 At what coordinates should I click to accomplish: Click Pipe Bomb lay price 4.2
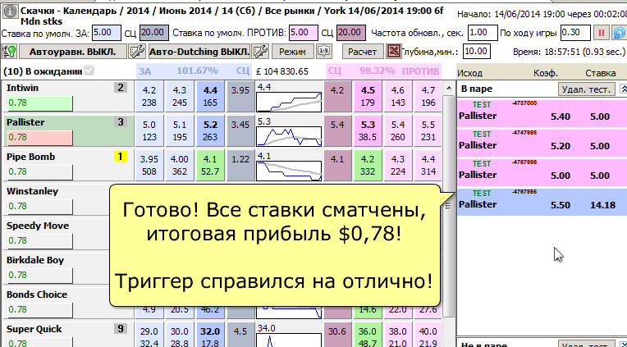pos(368,165)
